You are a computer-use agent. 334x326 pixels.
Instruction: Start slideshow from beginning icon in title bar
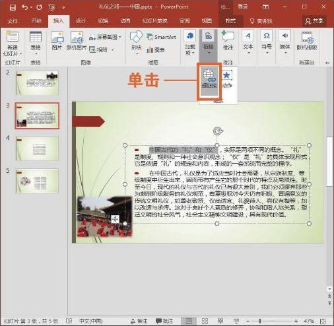[x=52, y=8]
